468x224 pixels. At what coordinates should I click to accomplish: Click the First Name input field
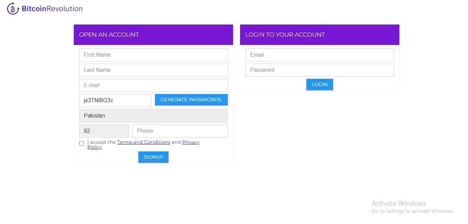(x=153, y=55)
